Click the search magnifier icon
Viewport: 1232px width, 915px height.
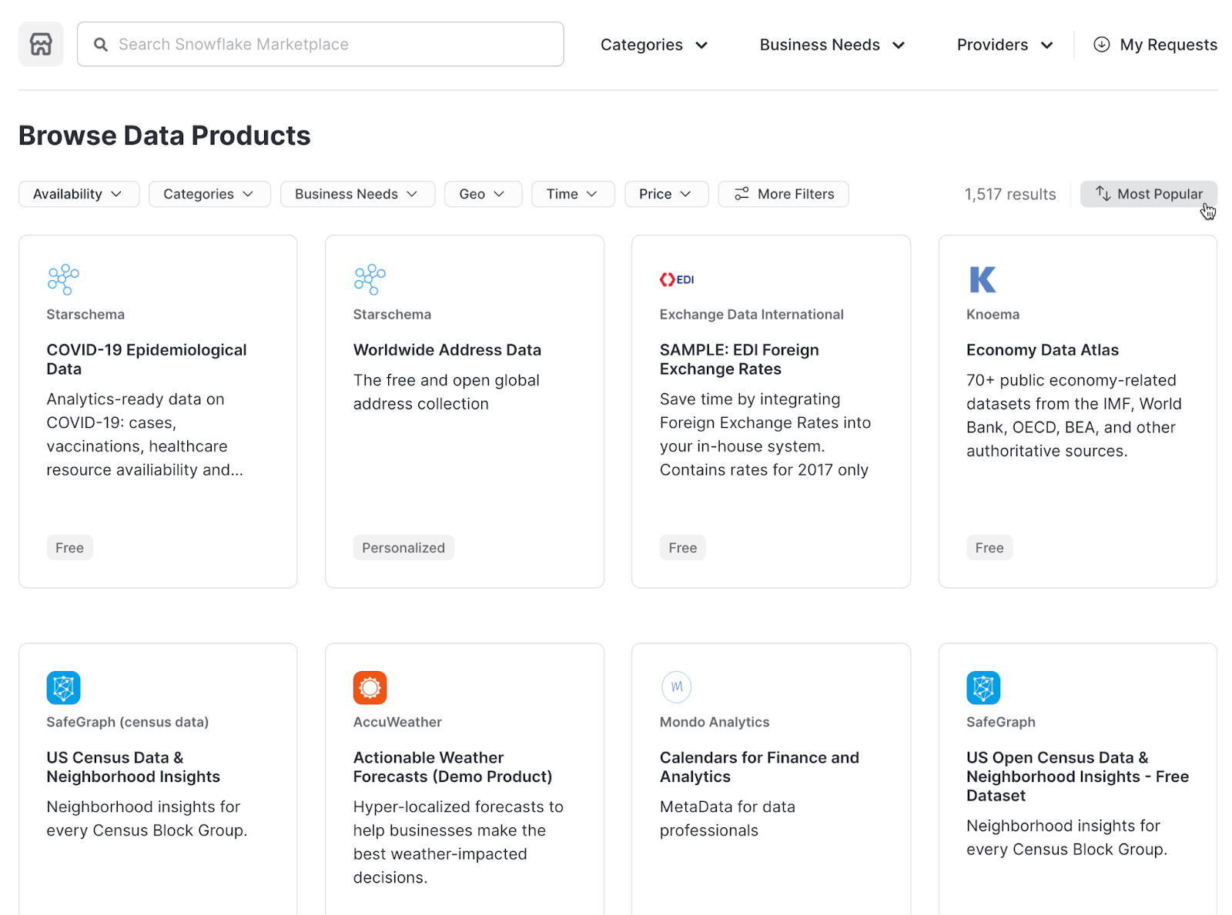[100, 45]
